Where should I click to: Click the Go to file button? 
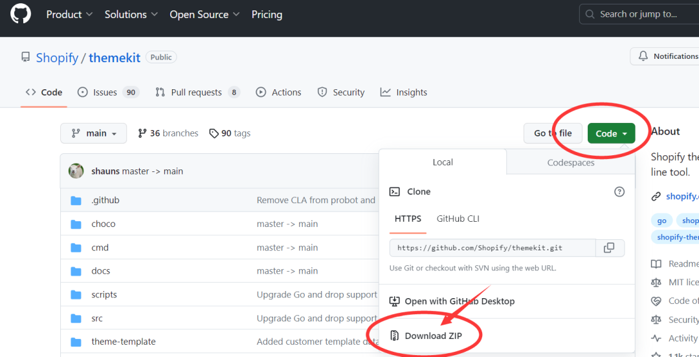(x=553, y=133)
